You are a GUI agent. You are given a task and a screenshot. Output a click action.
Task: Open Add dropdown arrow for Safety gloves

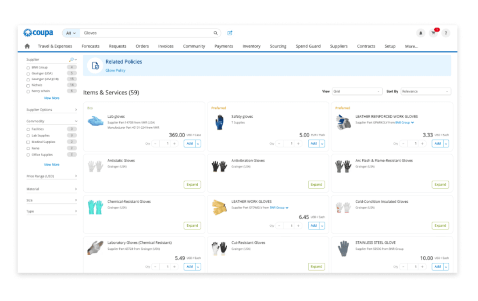pos(322,143)
